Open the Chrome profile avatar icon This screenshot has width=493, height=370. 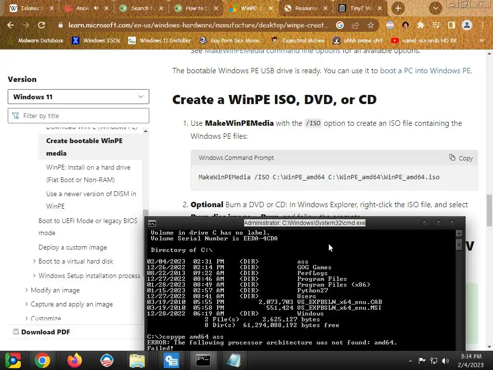pyautogui.click(x=467, y=25)
